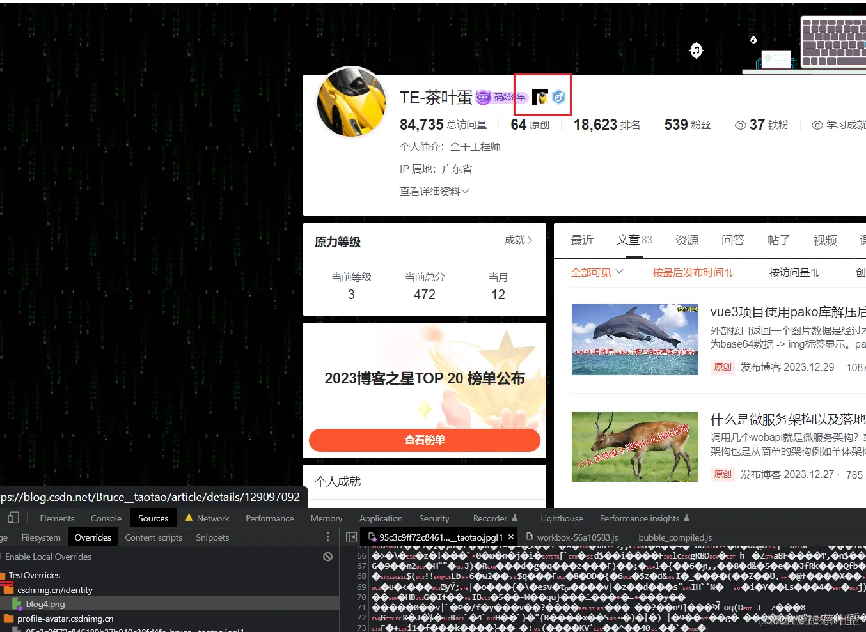Sort articles by 按最后发布时间
The width and height of the screenshot is (866, 632).
point(693,273)
